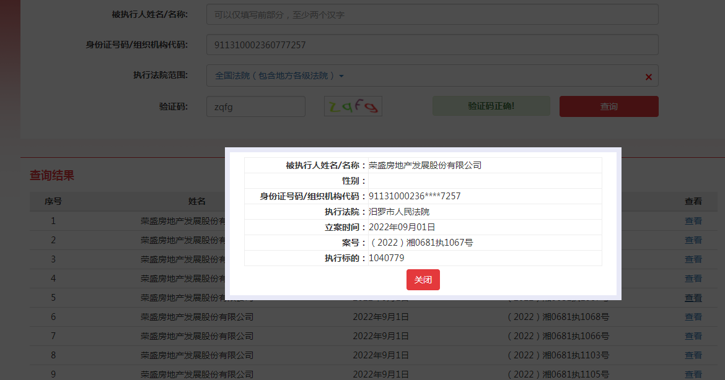Focus the 验证码 input containing zqfg

(256, 106)
